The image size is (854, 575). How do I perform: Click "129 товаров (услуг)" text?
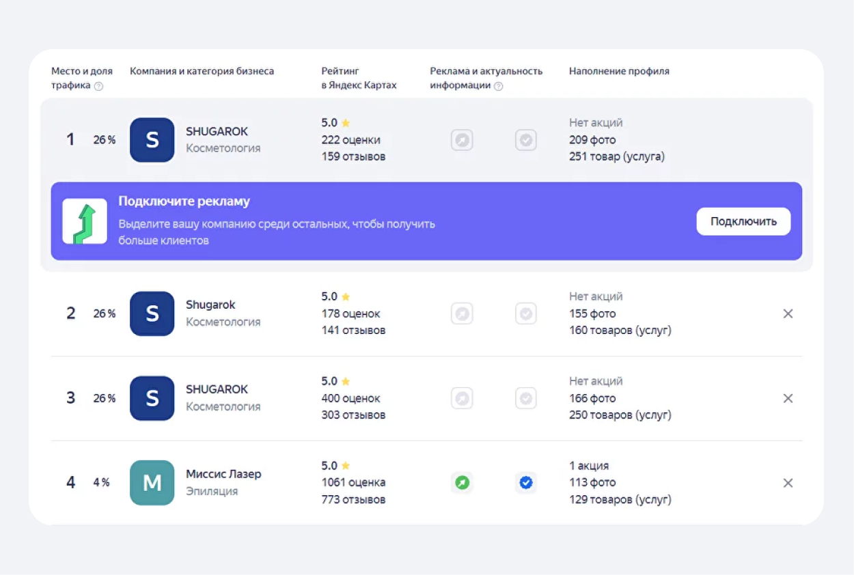click(x=620, y=499)
